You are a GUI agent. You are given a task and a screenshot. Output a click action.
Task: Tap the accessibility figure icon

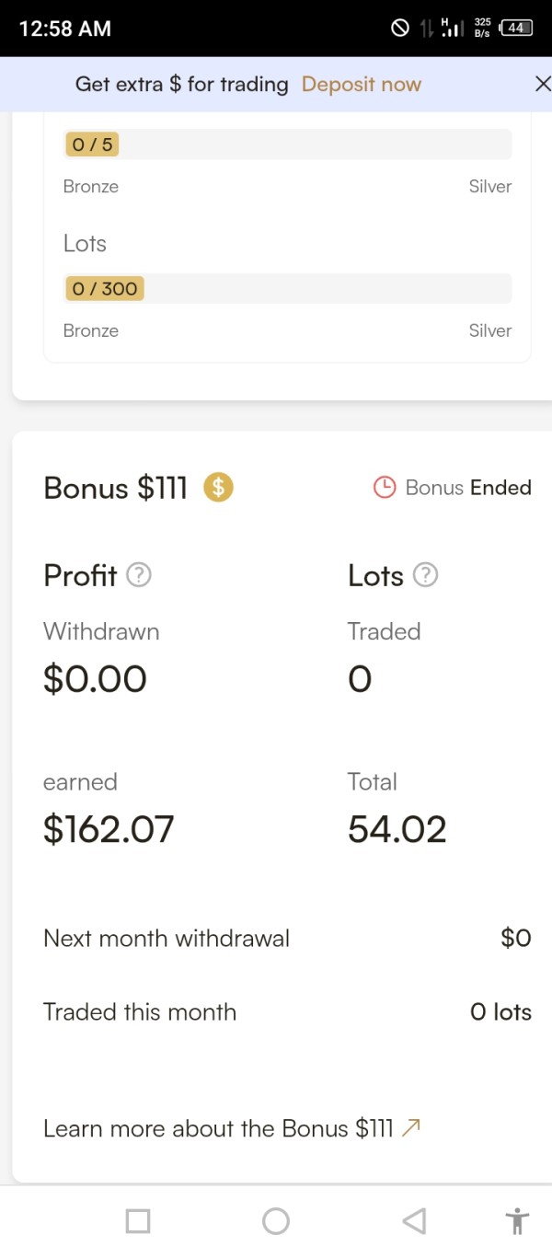point(517,1221)
